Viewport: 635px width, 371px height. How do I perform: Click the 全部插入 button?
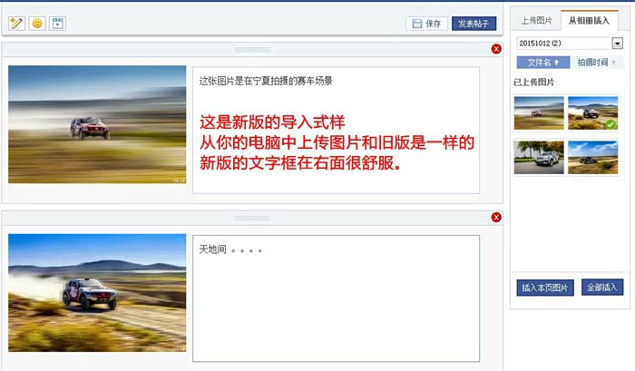click(x=602, y=288)
